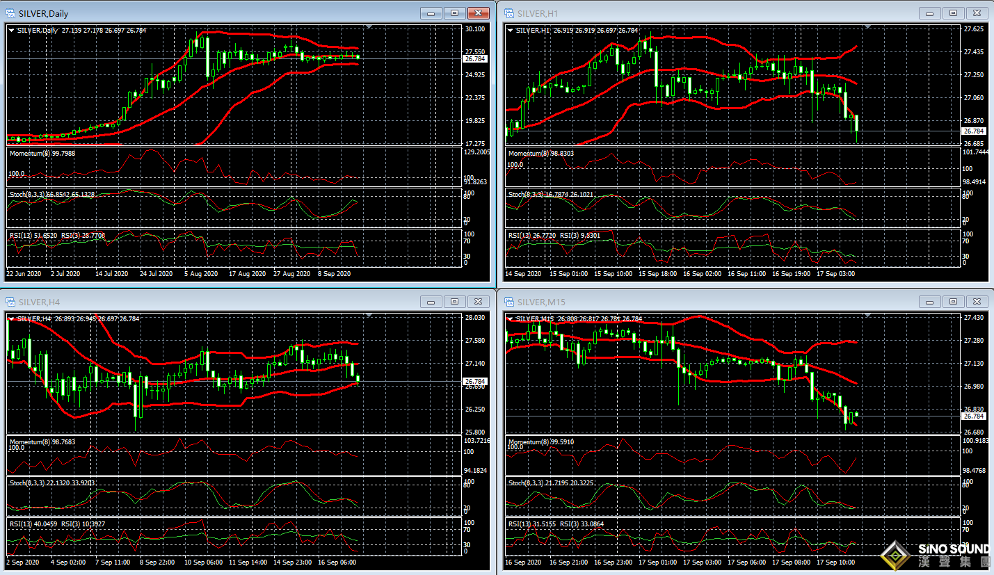Image resolution: width=994 pixels, height=575 pixels.
Task: Click the SILVER,M15 window title icon
Action: (x=508, y=302)
